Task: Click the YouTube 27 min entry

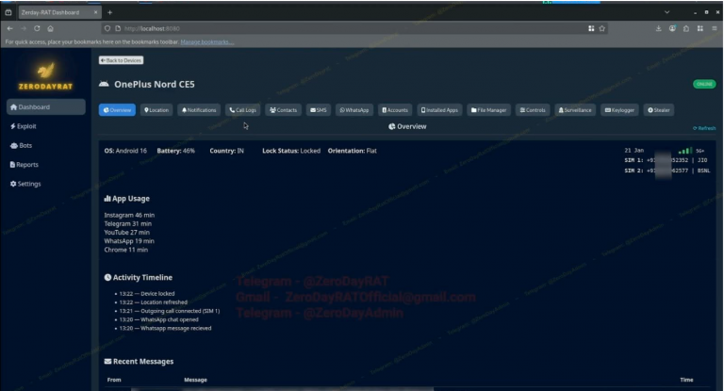Action: [127, 233]
